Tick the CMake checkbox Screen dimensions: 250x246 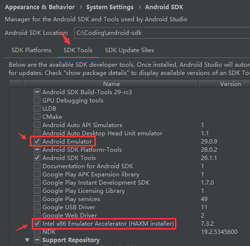pyautogui.click(x=37, y=117)
